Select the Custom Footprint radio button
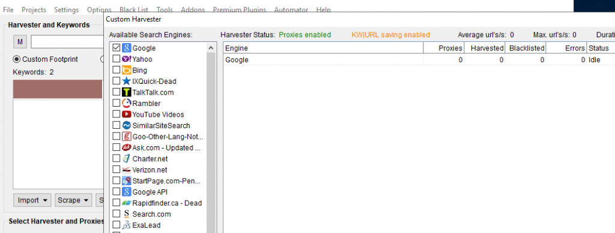The height and width of the screenshot is (233, 615). (x=16, y=59)
